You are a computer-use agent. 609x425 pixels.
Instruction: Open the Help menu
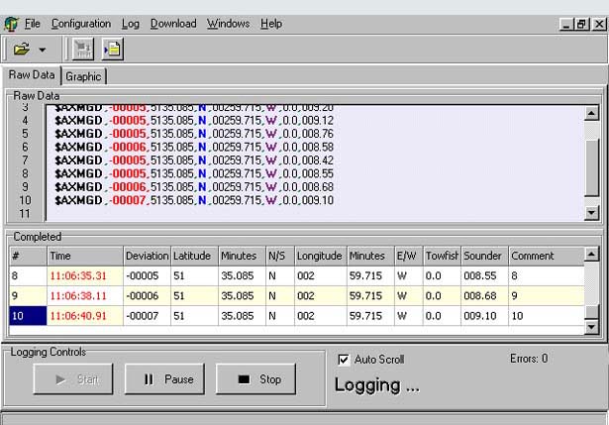tap(271, 24)
